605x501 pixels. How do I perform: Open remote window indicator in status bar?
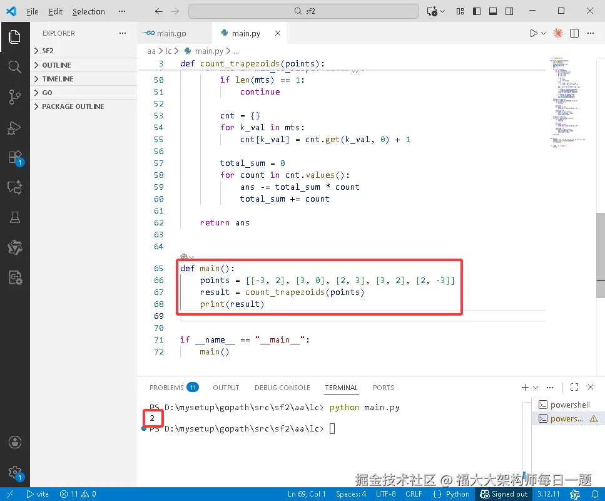click(10, 494)
